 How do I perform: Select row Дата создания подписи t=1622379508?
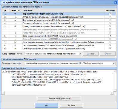[x=59, y=36]
